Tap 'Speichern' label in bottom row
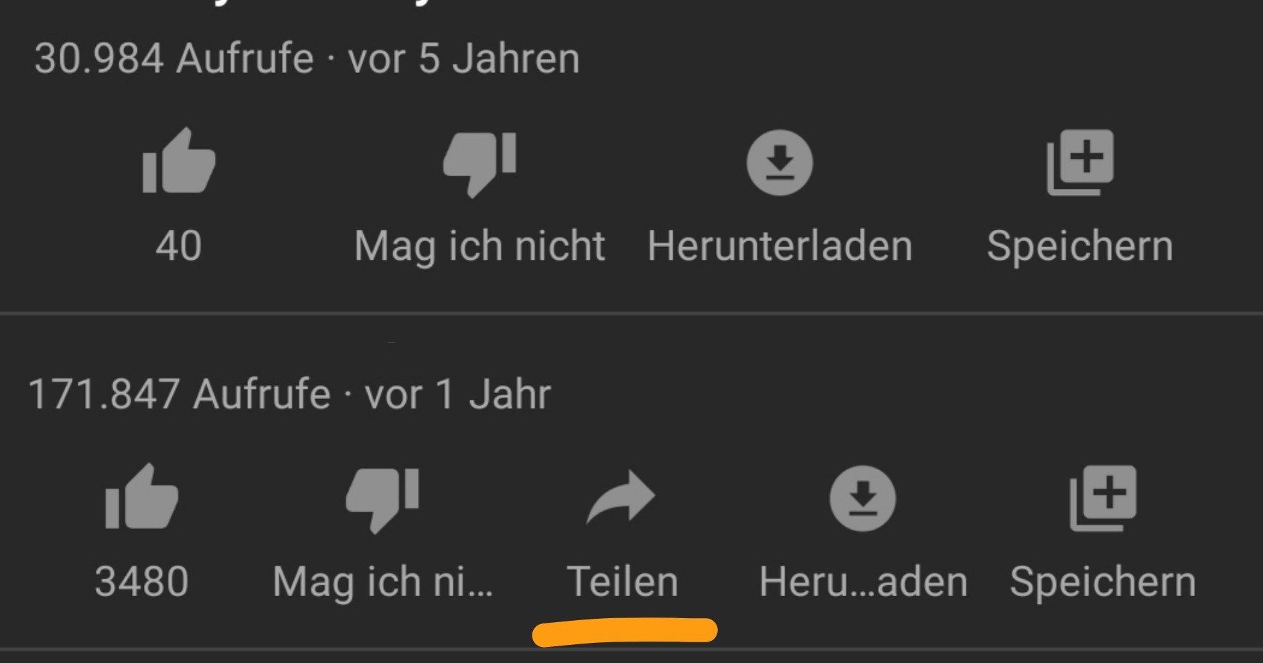1263x663 pixels. tap(1103, 582)
